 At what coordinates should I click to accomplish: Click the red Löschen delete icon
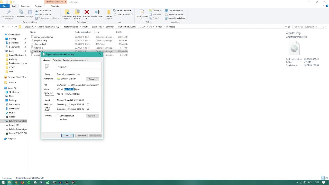(x=87, y=12)
